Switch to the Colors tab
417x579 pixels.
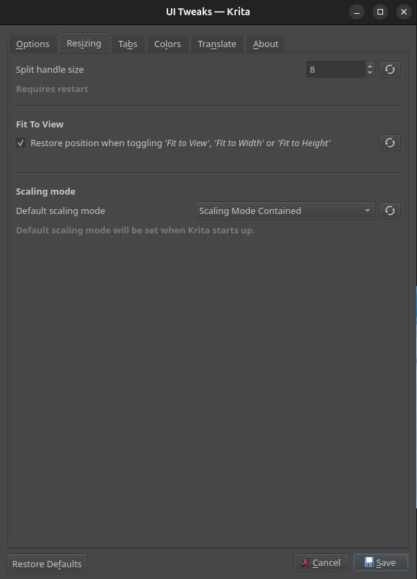tap(167, 44)
